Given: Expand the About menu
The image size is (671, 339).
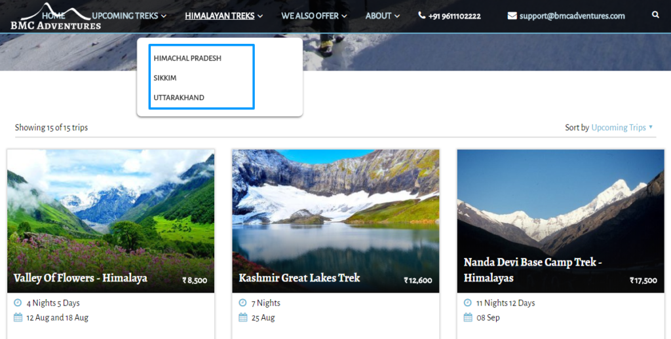Looking at the screenshot, I should (x=382, y=16).
